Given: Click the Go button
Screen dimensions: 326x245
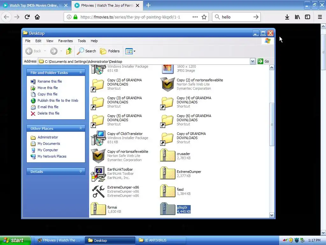Looking at the screenshot, I should click(263, 61).
